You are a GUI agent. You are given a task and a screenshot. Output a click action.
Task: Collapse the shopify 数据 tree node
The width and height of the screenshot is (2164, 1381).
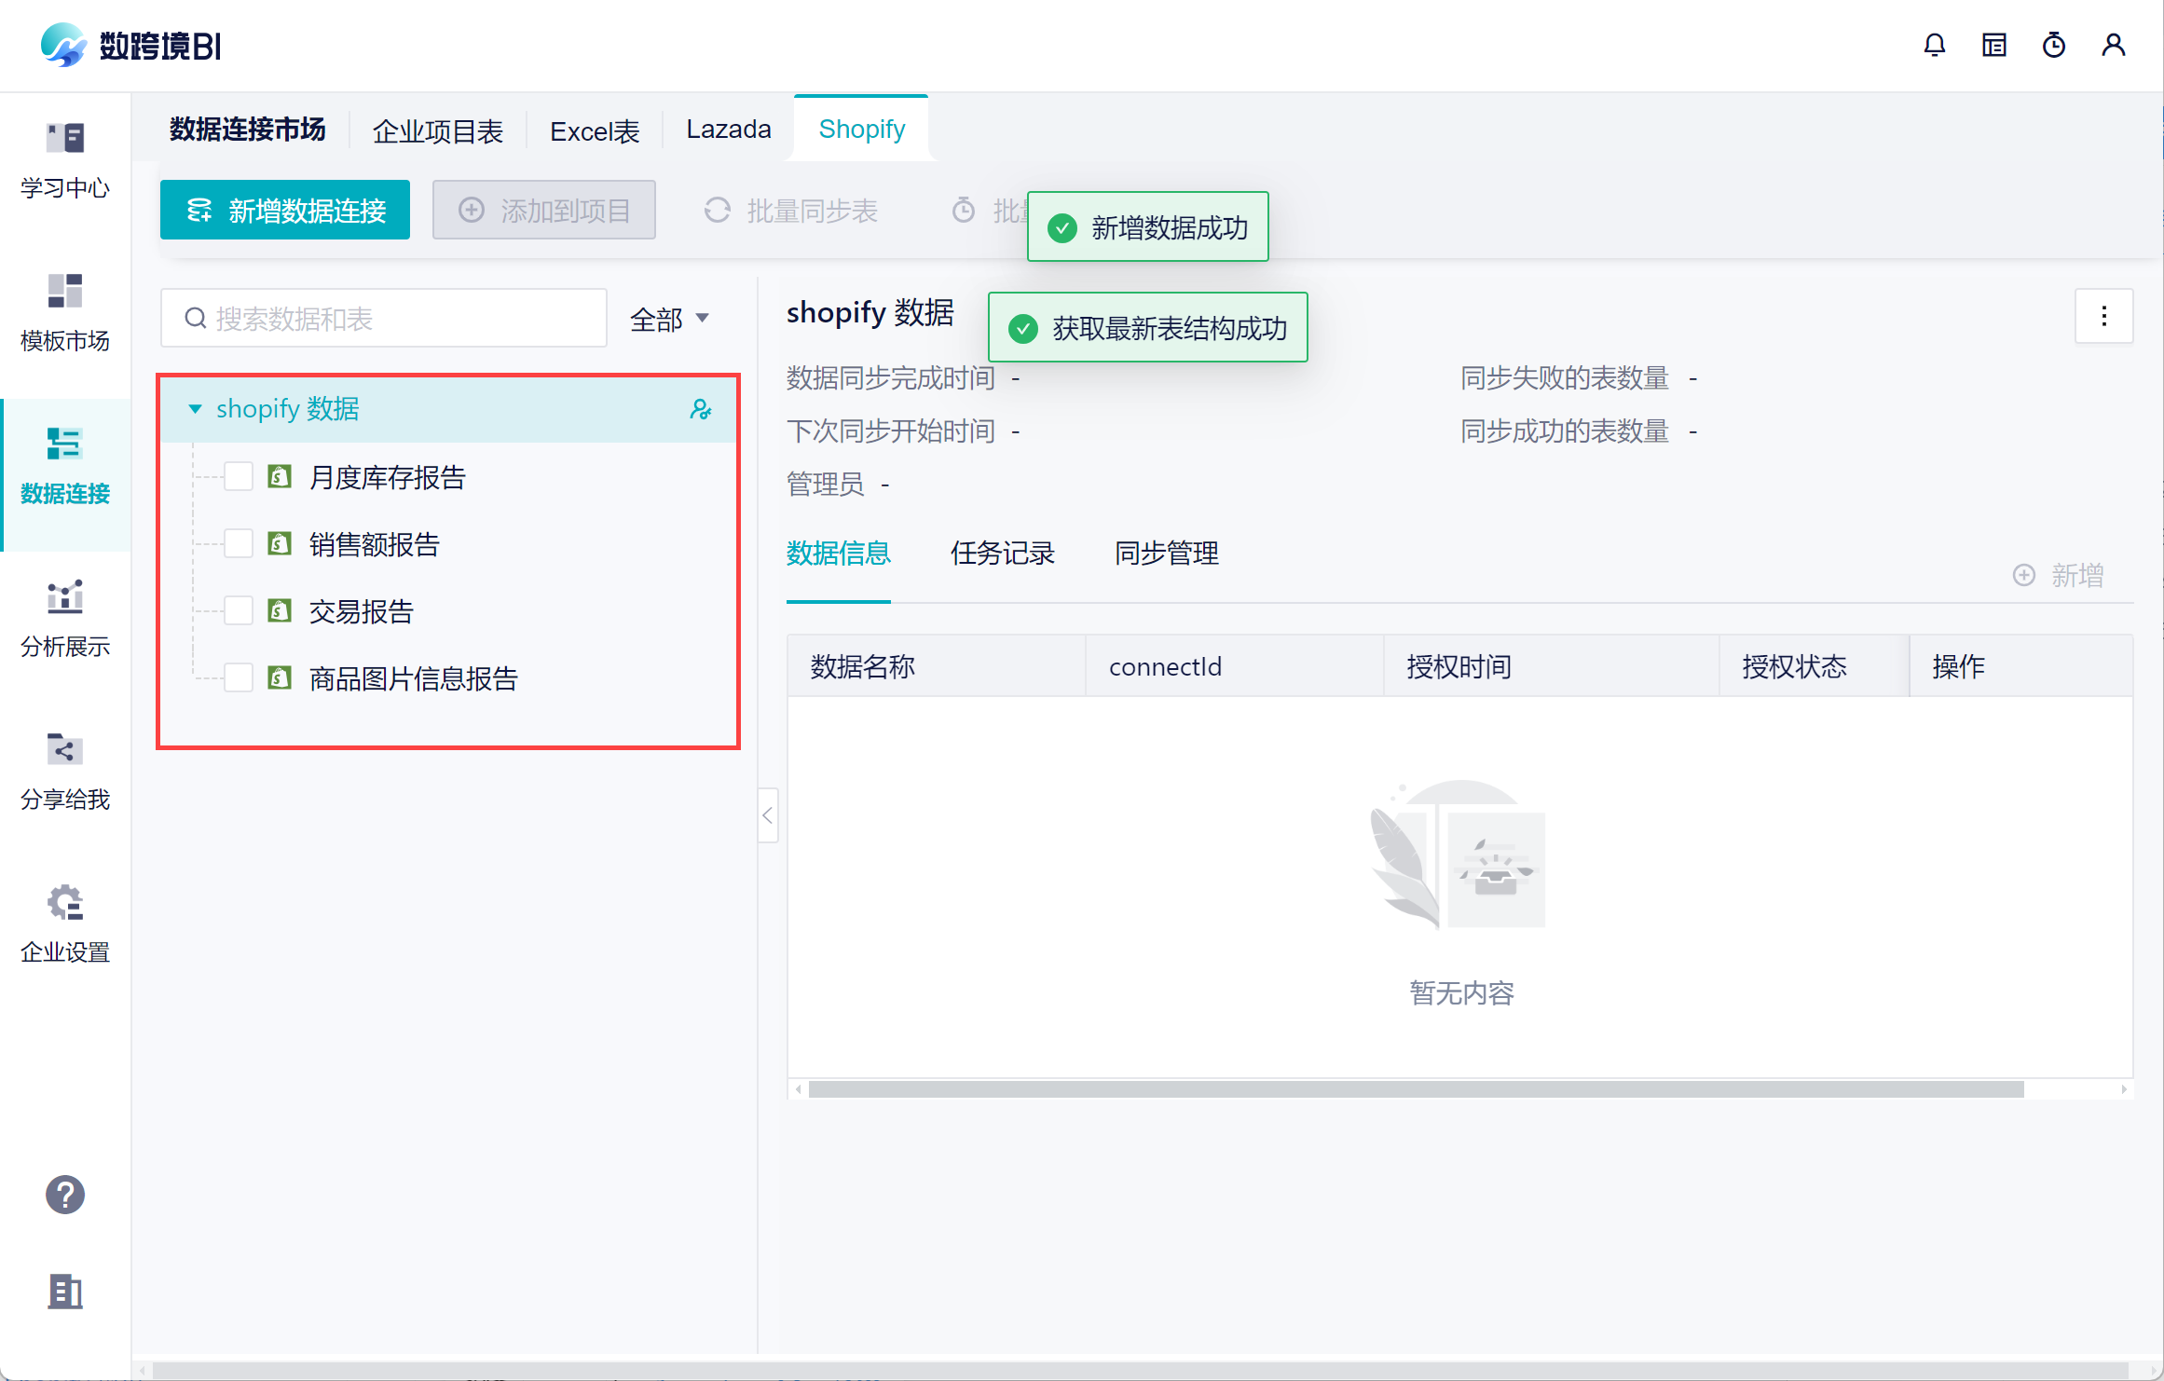[x=195, y=409]
